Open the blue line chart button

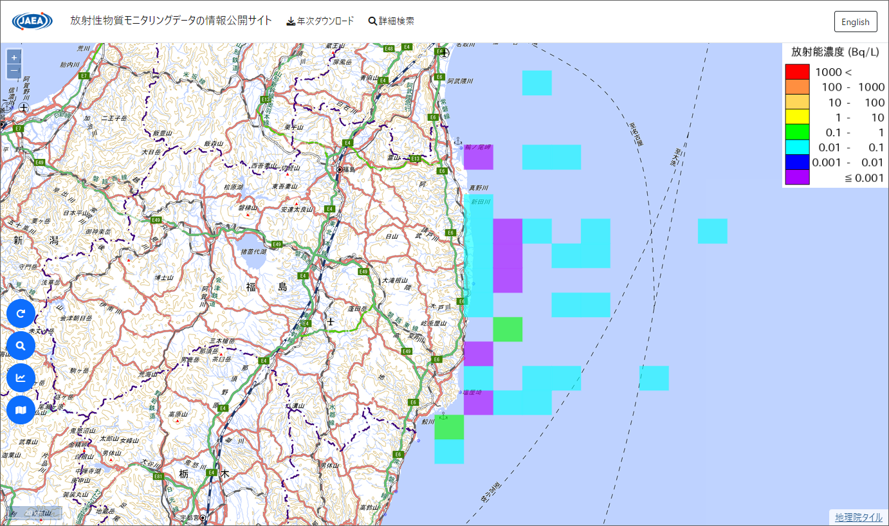(21, 378)
